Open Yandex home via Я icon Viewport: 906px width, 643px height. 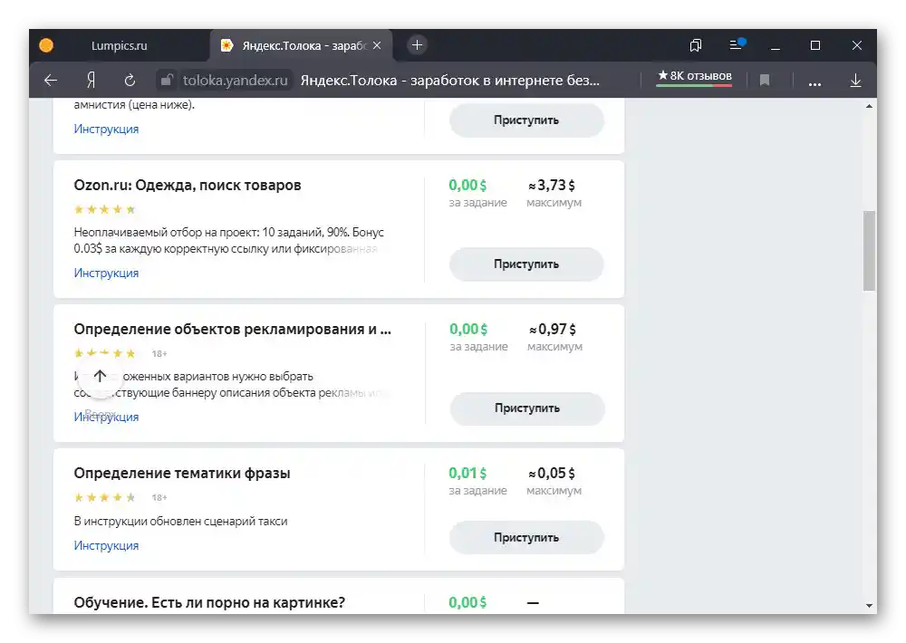pos(91,81)
